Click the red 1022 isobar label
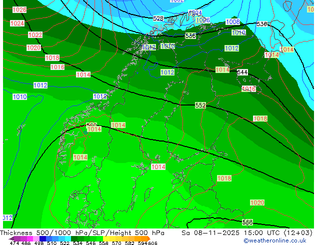The height and width of the screenshot is (245, 317). click(35, 35)
